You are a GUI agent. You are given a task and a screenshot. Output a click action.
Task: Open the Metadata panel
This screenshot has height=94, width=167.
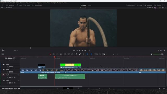(x=148, y=5)
